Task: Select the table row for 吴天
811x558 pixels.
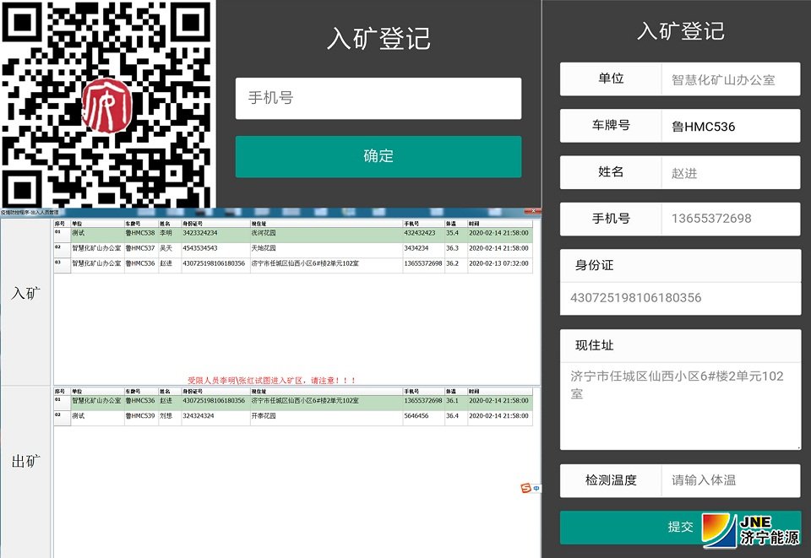Action: pos(253,246)
